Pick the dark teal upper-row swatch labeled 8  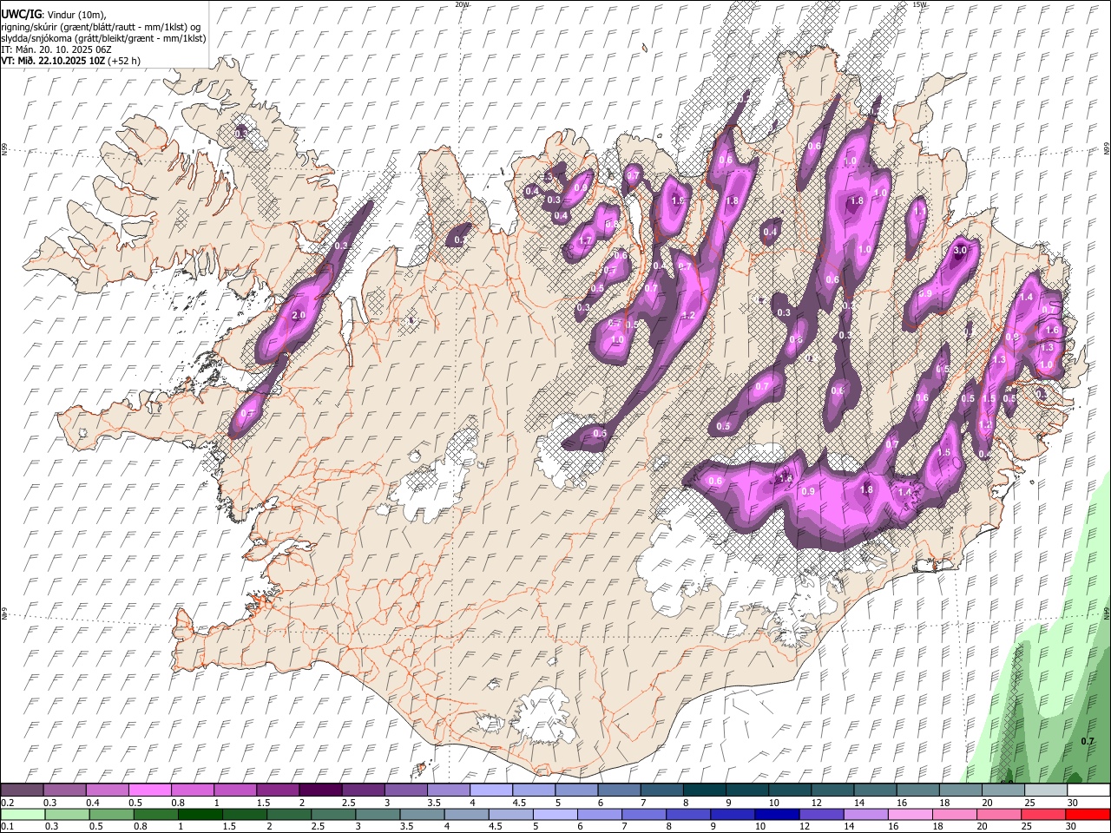(x=704, y=790)
